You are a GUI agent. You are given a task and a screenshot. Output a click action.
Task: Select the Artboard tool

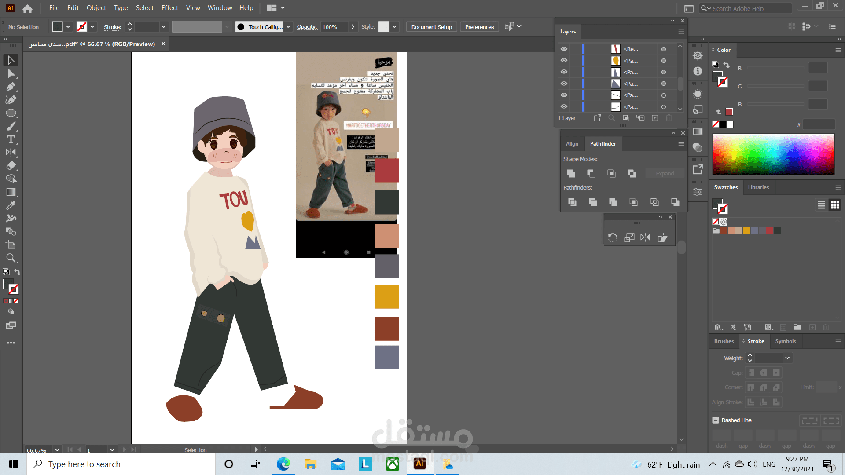click(x=11, y=245)
